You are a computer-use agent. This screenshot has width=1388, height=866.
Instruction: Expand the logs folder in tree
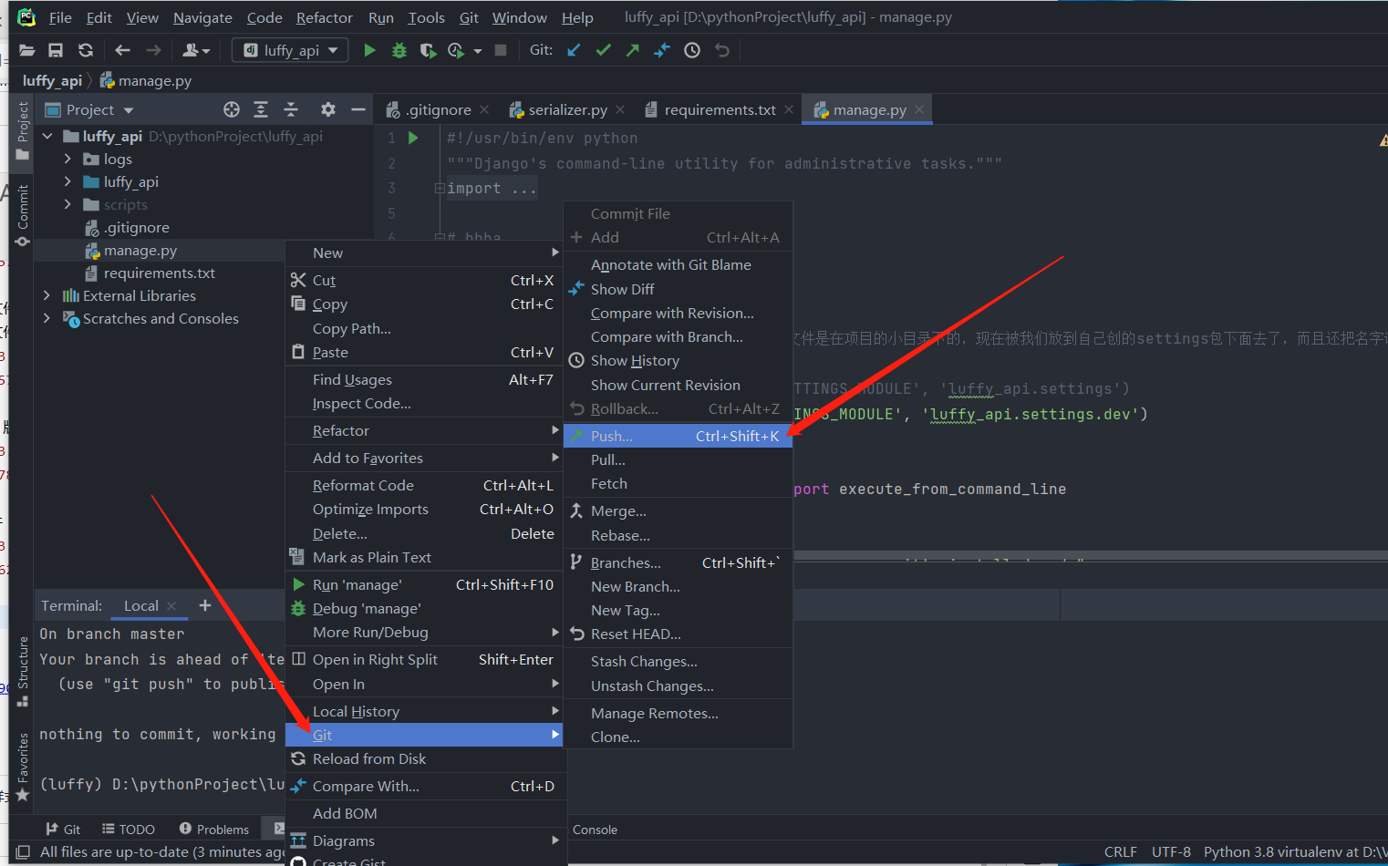point(67,159)
